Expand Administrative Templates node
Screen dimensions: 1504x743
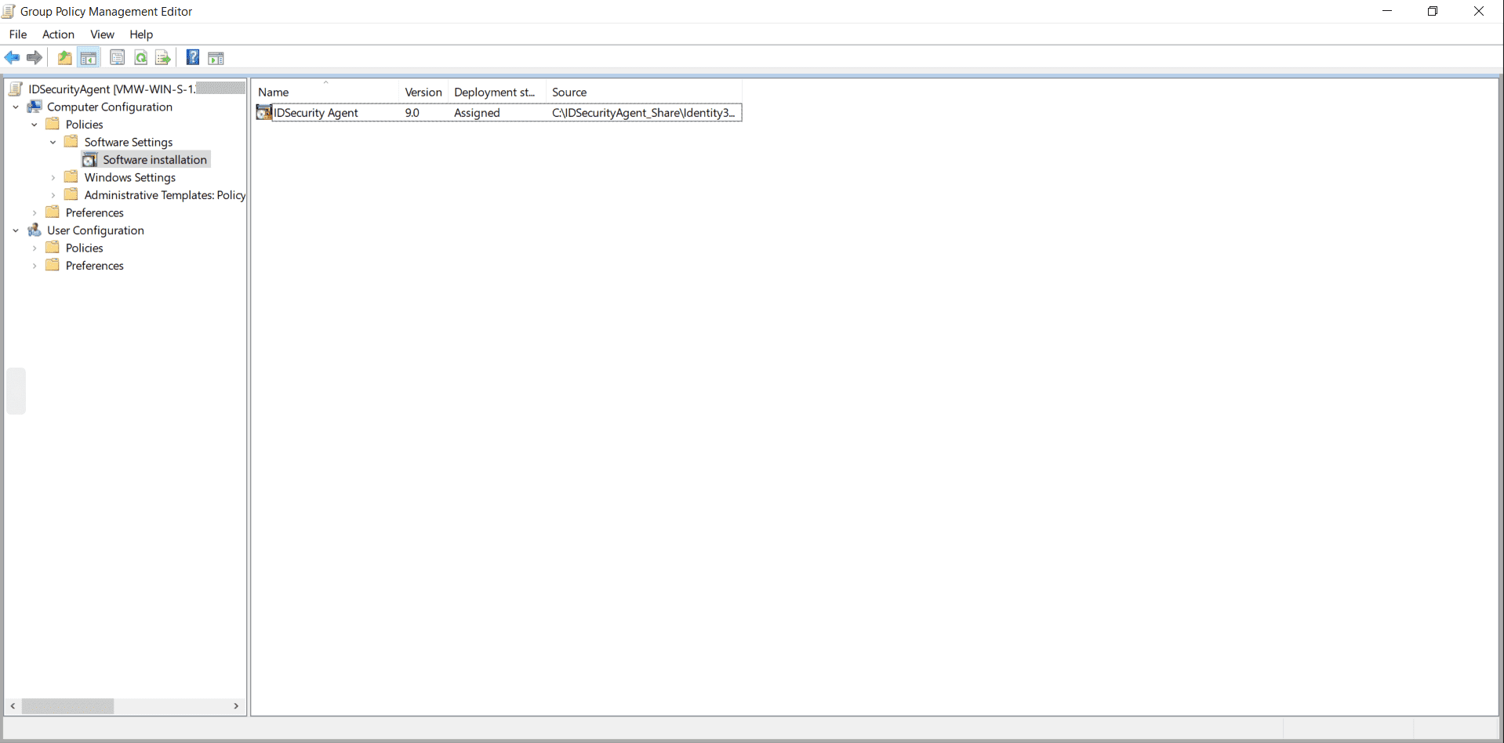coord(53,195)
